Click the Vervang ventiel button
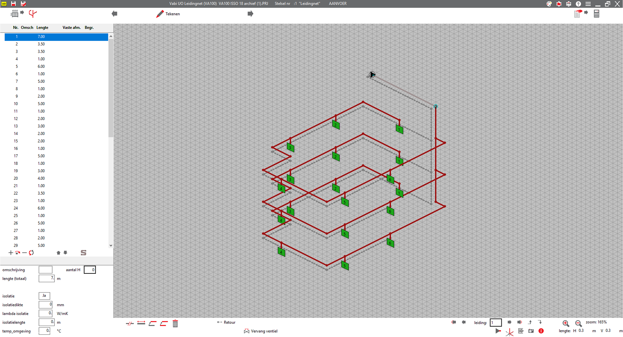This screenshot has width=623, height=337. (261, 331)
